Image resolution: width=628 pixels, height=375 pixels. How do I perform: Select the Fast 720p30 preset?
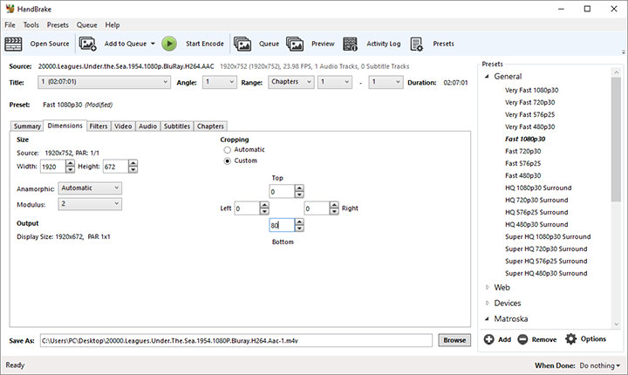[522, 151]
